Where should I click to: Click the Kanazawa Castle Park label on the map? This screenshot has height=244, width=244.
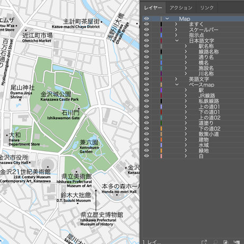59,99
